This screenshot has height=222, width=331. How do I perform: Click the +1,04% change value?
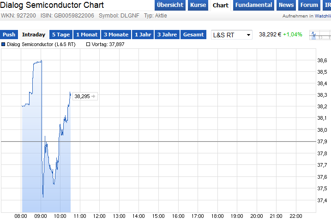click(293, 35)
